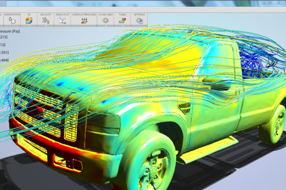Expand the dropdown arrow under Velocity
Image resolution: width=286 pixels, height=190 pixels.
click(46, 26)
